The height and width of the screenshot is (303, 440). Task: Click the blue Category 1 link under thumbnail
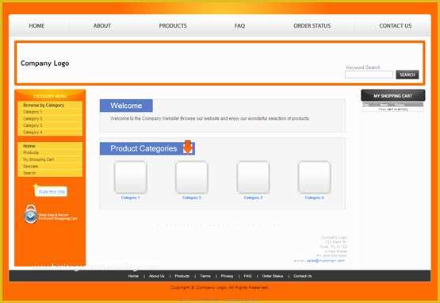pyautogui.click(x=131, y=198)
